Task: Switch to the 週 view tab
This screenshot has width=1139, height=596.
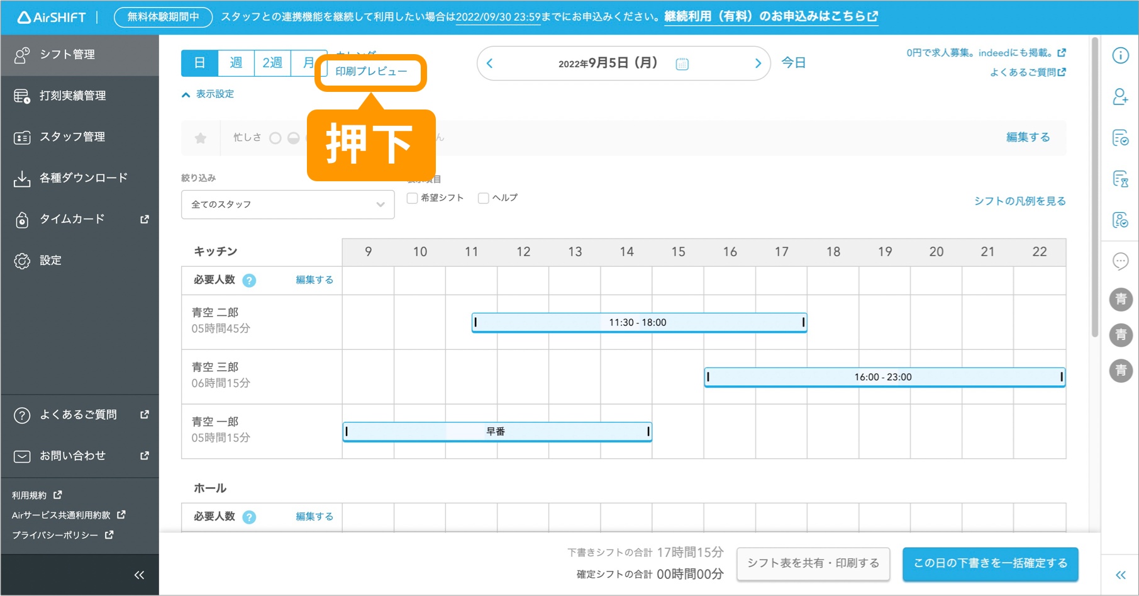Action: pyautogui.click(x=236, y=63)
